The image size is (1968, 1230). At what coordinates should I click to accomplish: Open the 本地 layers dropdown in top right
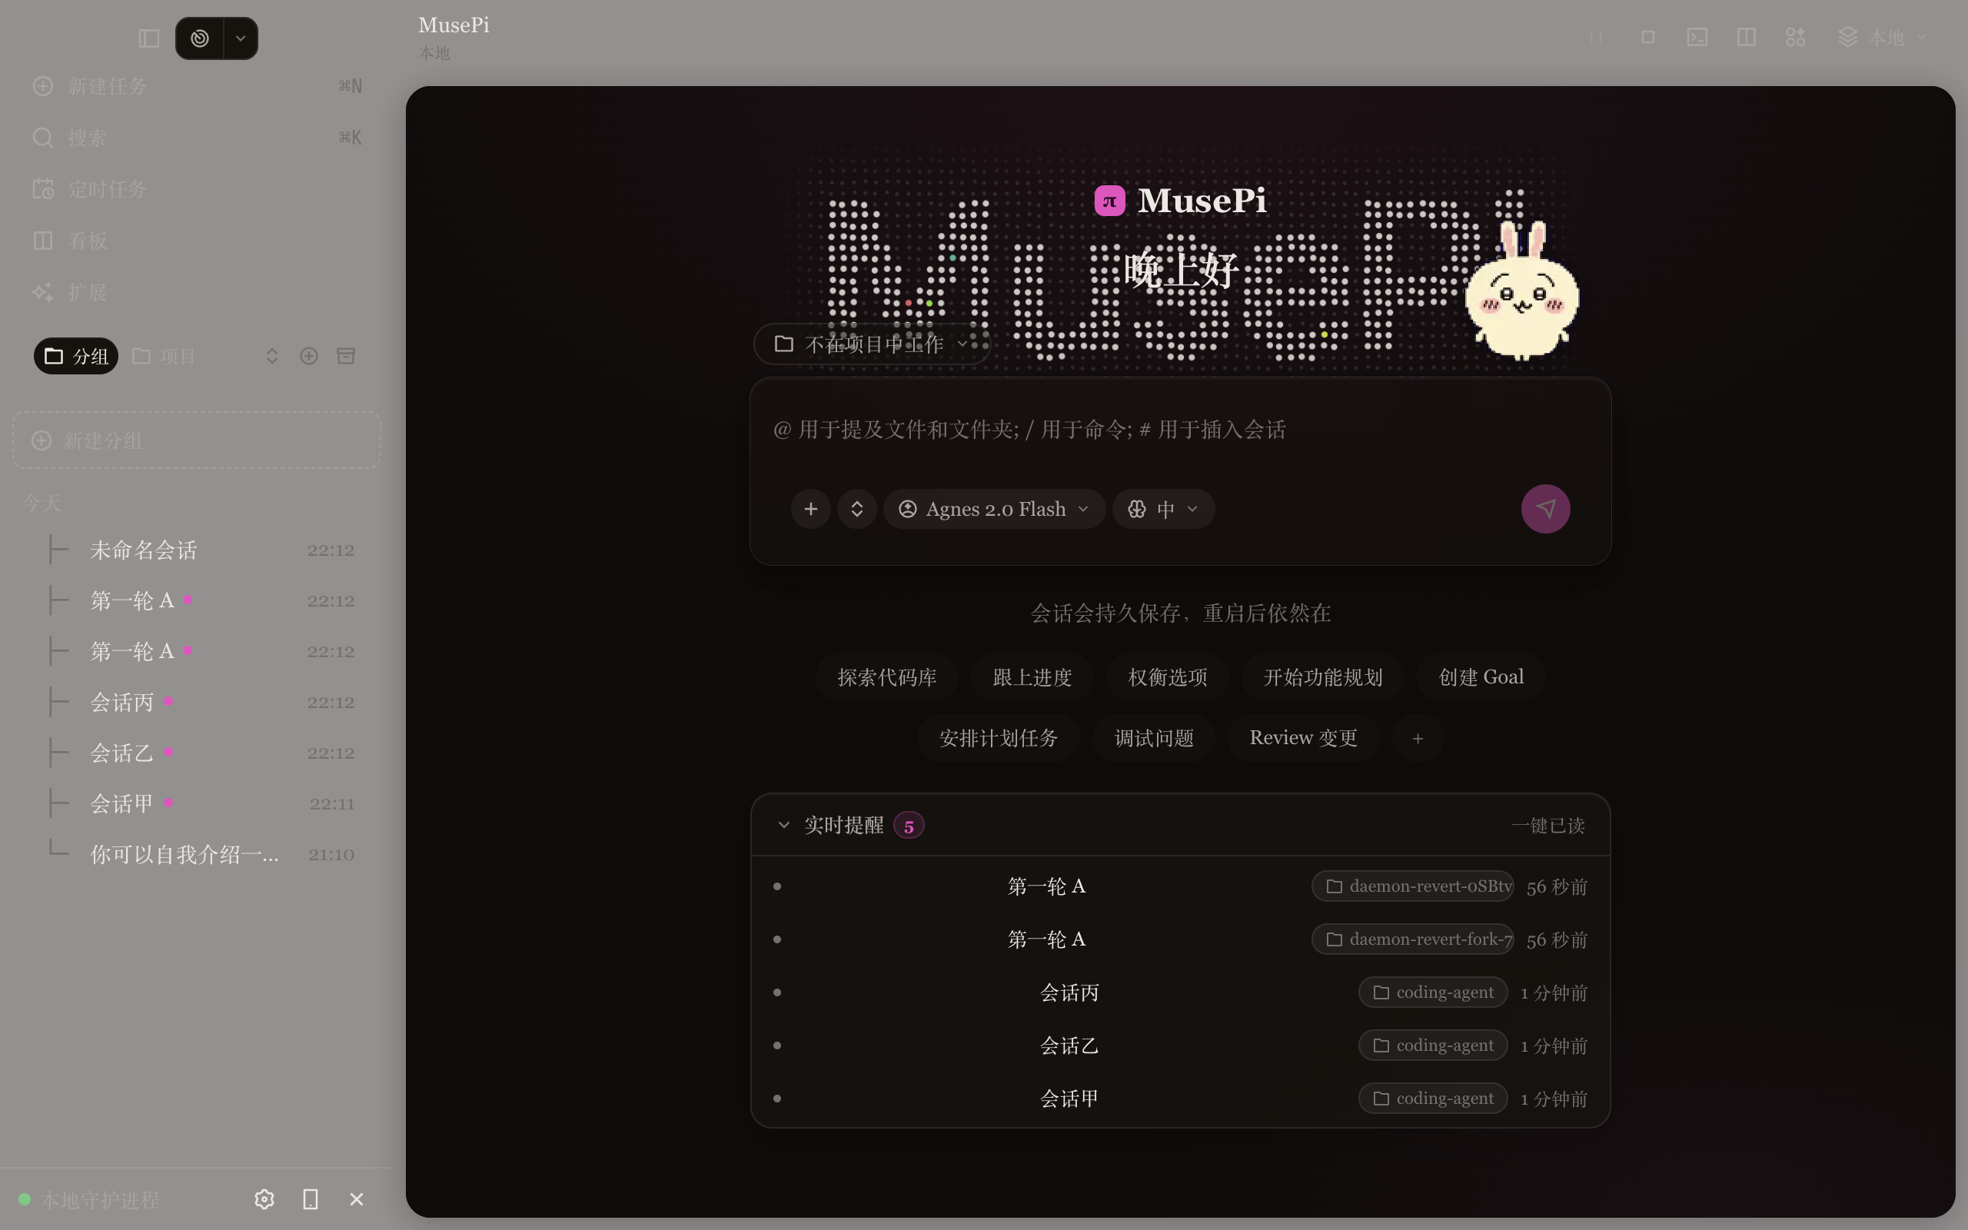coord(1883,38)
